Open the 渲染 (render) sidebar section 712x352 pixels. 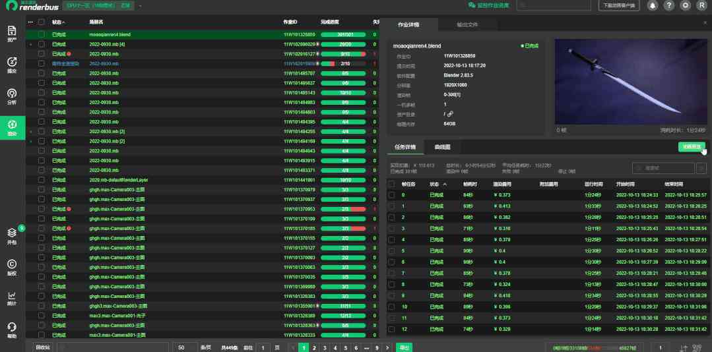(x=13, y=127)
